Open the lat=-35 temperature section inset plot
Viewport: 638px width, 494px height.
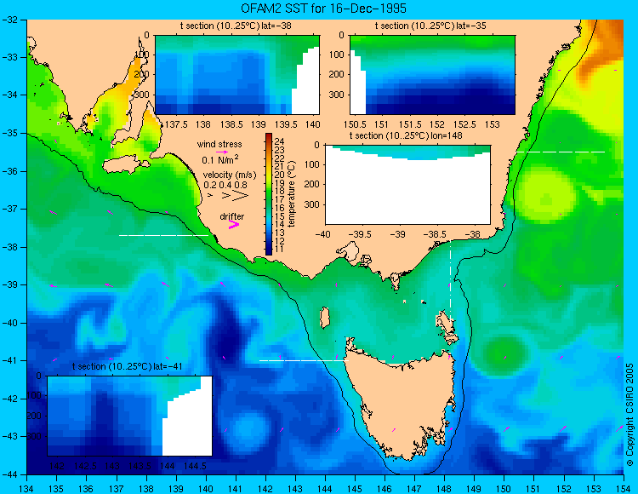[x=432, y=75]
